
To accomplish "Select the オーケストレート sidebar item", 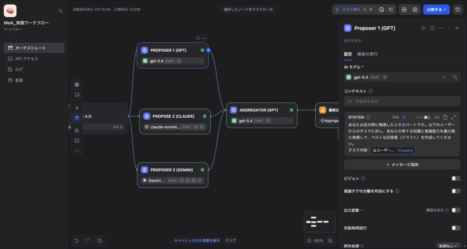I will click(34, 48).
